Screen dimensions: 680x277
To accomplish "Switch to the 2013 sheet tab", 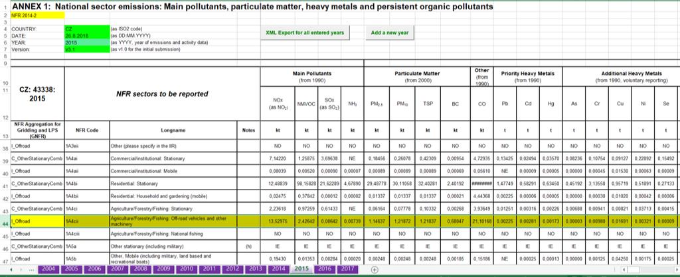I will click(x=256, y=269).
